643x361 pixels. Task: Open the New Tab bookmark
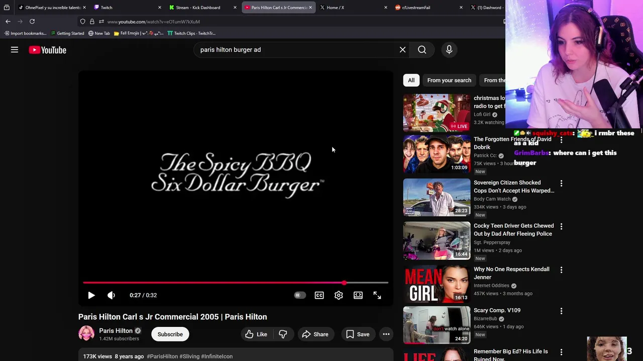(x=99, y=33)
